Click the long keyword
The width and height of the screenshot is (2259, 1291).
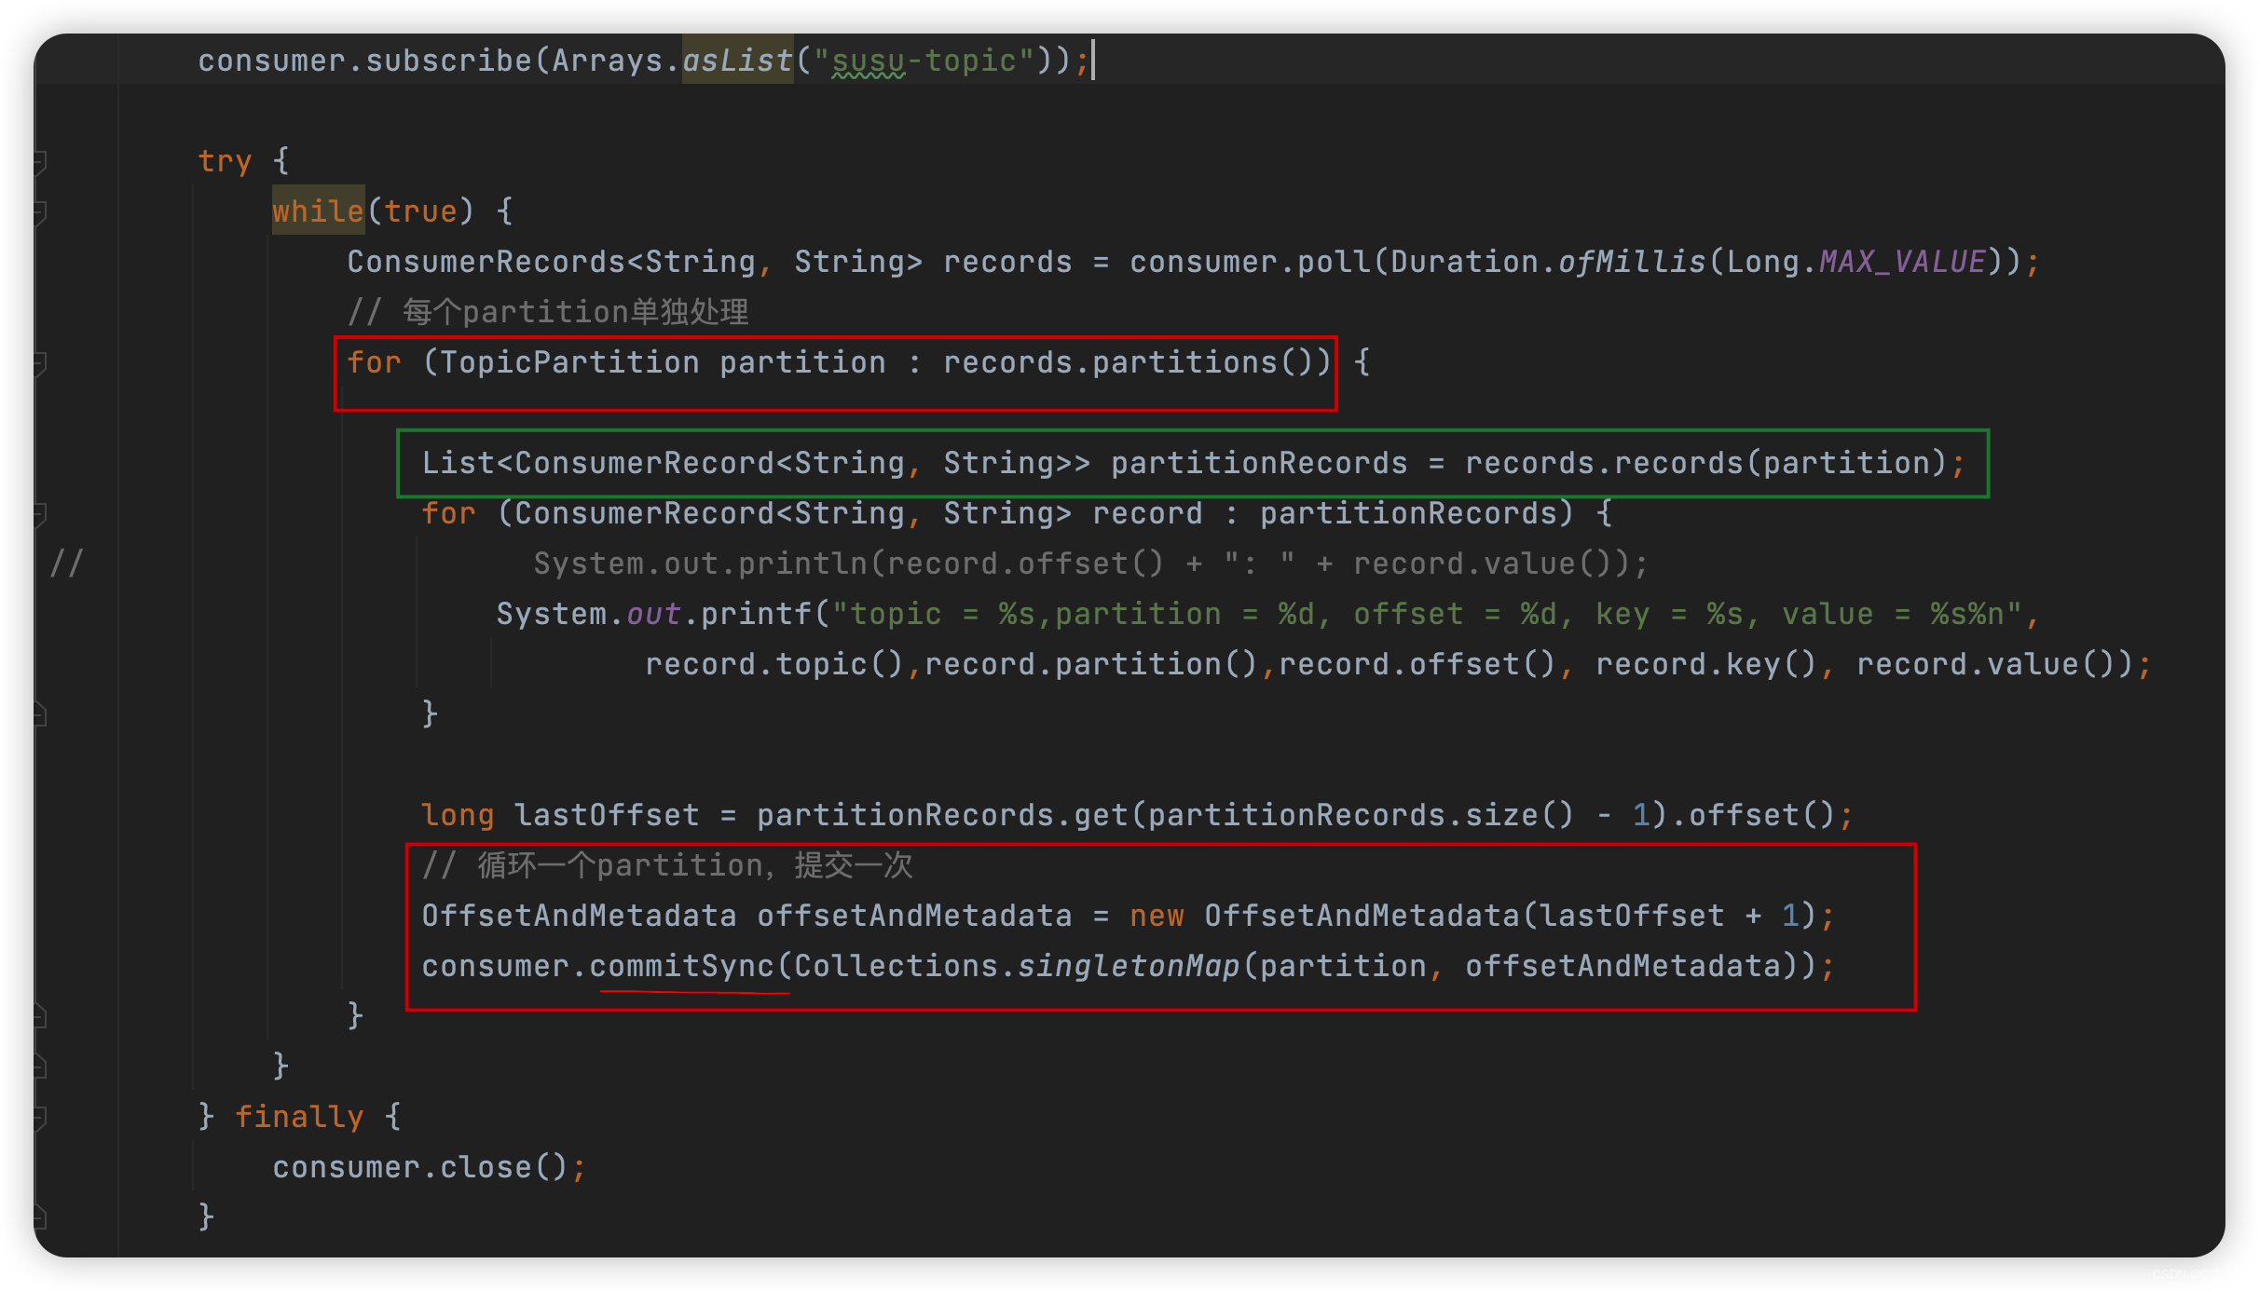click(x=458, y=816)
